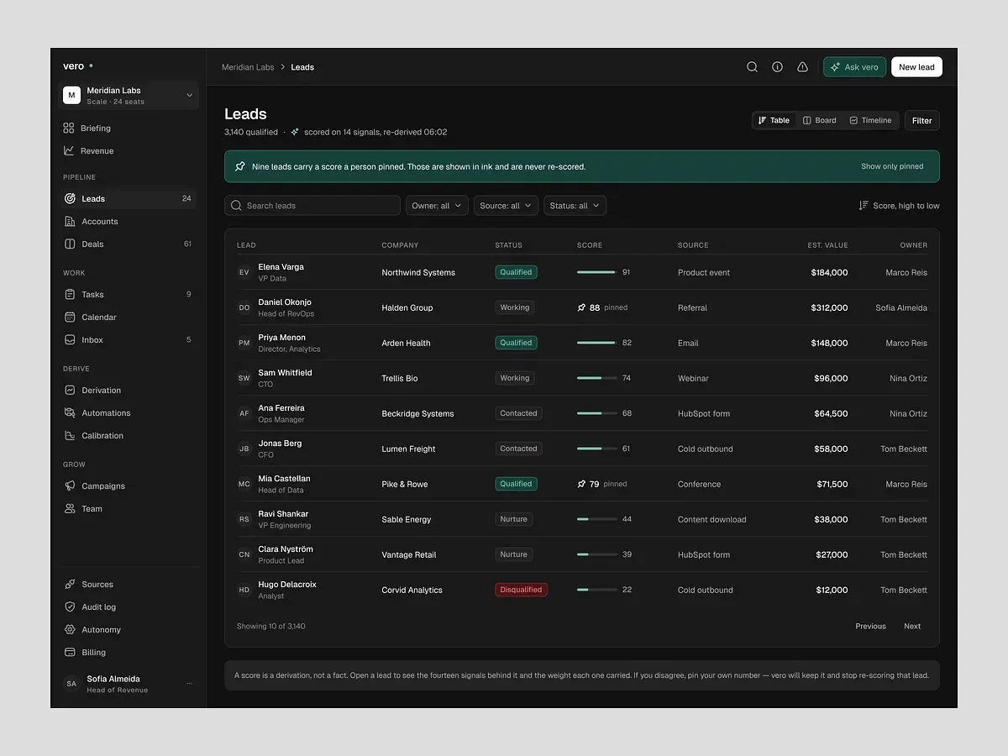Open the Ask vero assistant
The width and height of the screenshot is (1008, 756).
pyautogui.click(x=854, y=67)
